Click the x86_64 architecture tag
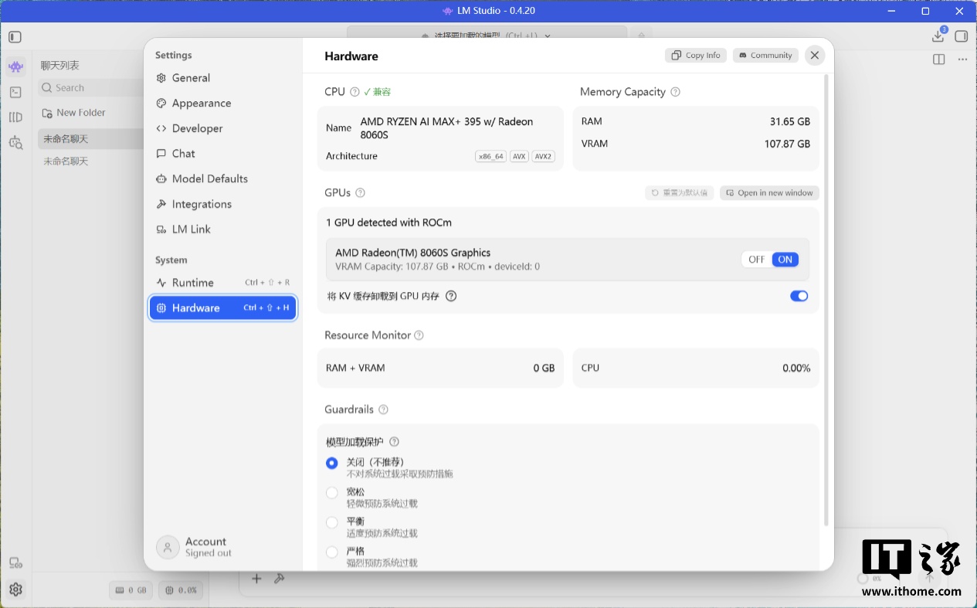The image size is (977, 608). (x=490, y=156)
